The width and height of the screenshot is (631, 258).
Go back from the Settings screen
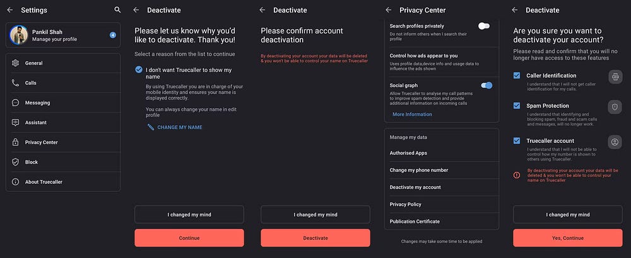[x=9, y=10]
